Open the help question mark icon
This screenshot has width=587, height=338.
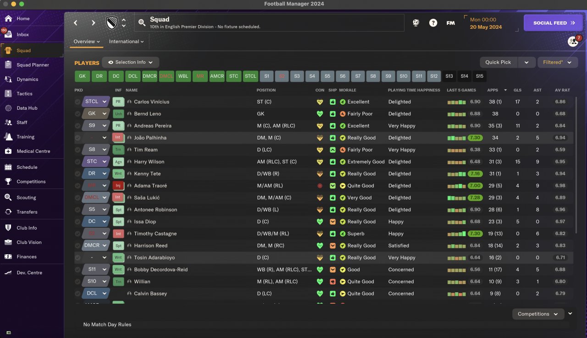tap(433, 23)
